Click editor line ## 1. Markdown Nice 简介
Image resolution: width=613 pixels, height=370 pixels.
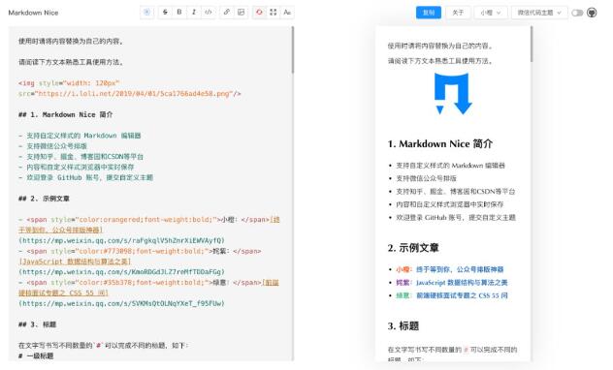point(66,114)
